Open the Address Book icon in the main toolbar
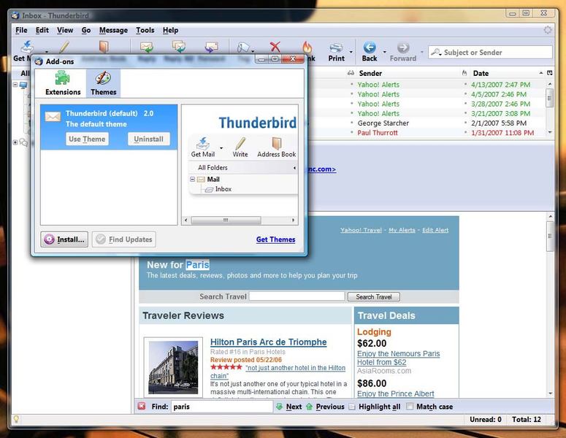 point(104,47)
